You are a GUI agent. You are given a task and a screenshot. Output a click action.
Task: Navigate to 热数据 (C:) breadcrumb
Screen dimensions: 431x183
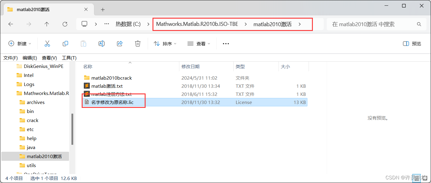point(128,24)
